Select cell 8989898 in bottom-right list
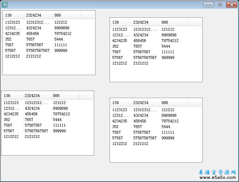Image resolution: width=239 pixels, height=182 pixels. tap(169, 115)
